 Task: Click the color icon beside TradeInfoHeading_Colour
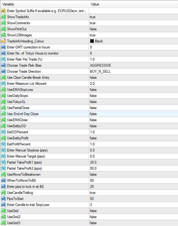3,41
